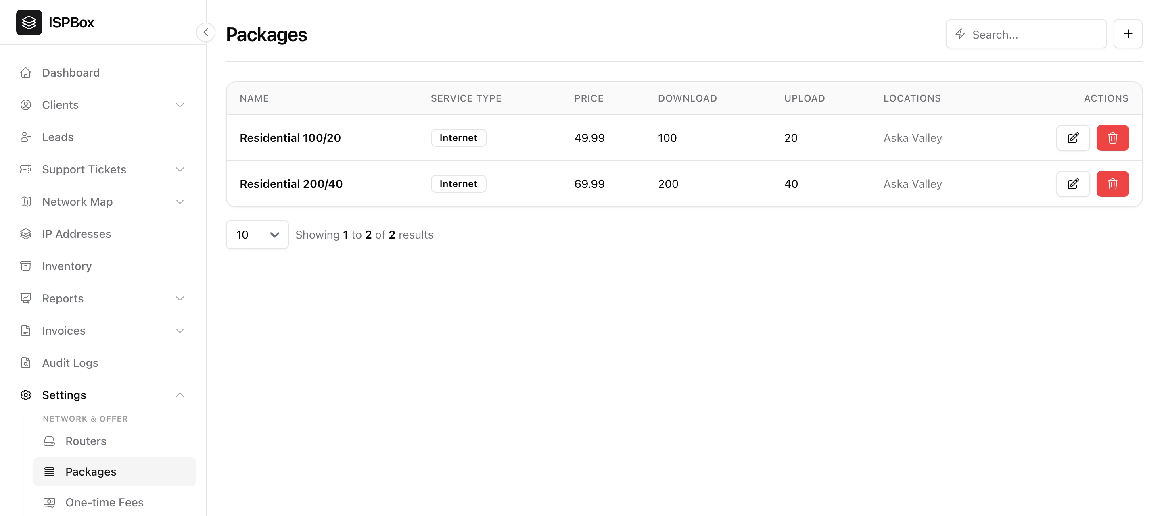Delete the Residential 100/20 package
1162x516 pixels.
coord(1112,138)
